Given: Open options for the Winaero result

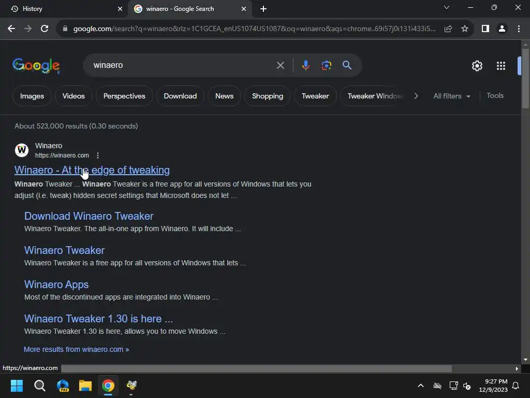Looking at the screenshot, I should [98, 155].
